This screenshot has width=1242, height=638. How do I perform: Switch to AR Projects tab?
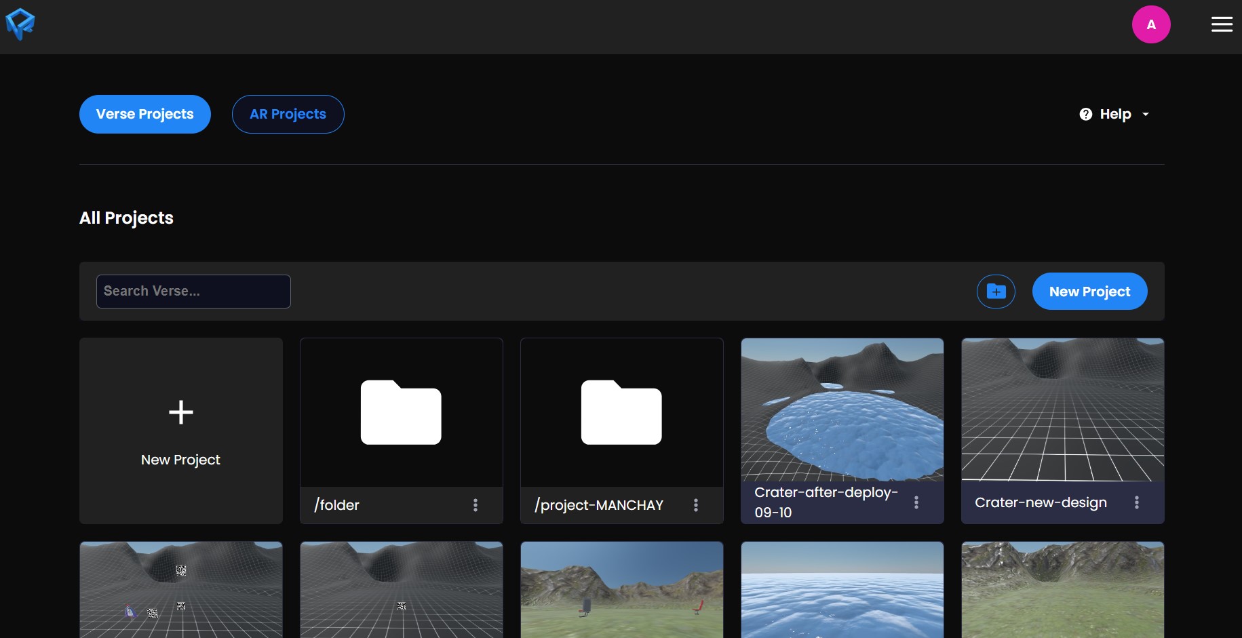(288, 114)
